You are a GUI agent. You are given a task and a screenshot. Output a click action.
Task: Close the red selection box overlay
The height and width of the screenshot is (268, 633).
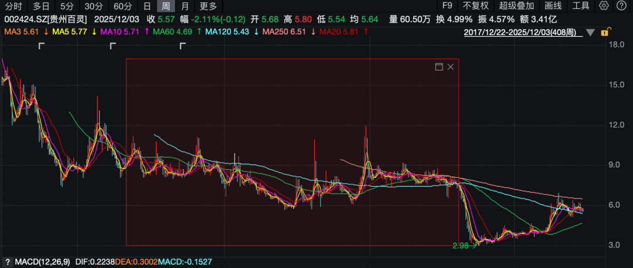tap(451, 67)
